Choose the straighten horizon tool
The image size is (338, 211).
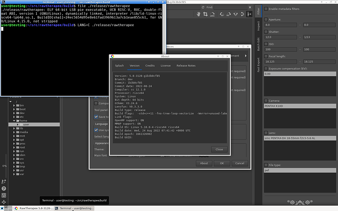[x=212, y=14]
